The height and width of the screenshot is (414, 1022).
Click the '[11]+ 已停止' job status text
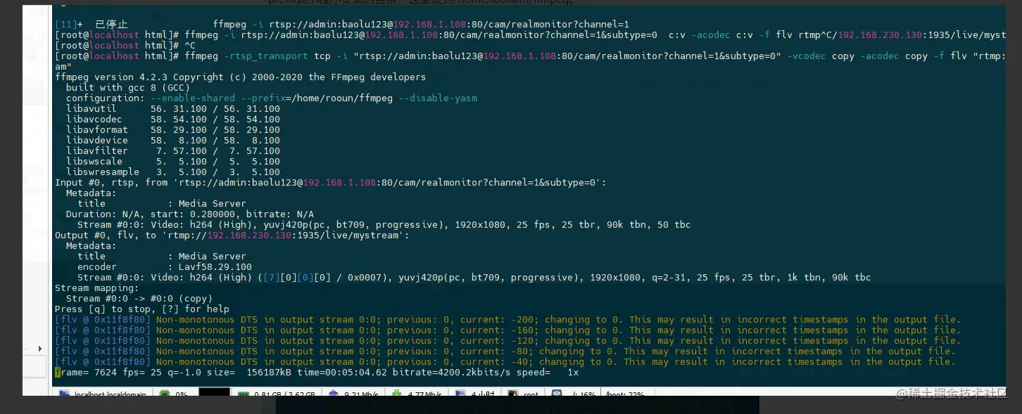[x=92, y=24]
